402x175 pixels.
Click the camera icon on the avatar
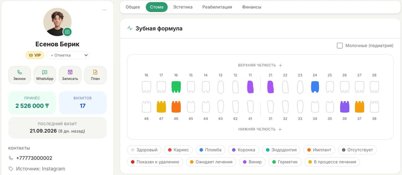point(67,32)
